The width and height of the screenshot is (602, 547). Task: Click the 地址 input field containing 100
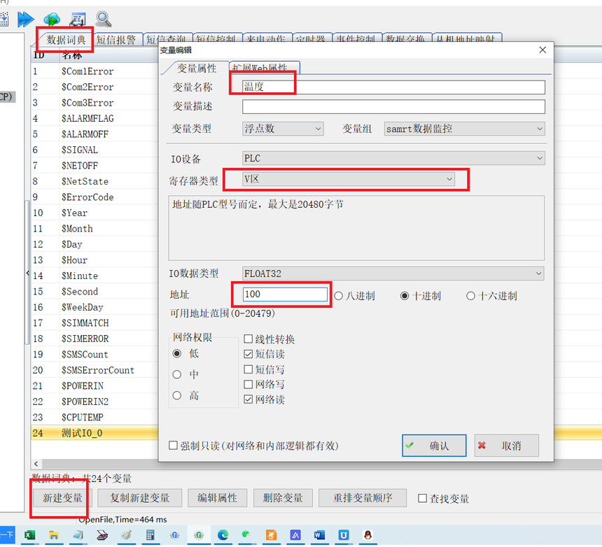coord(286,294)
